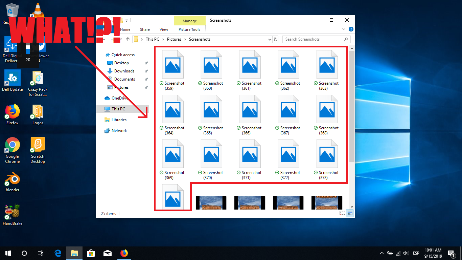Open Mail app from the taskbar
Screen dimensions: 462x260
click(x=107, y=253)
